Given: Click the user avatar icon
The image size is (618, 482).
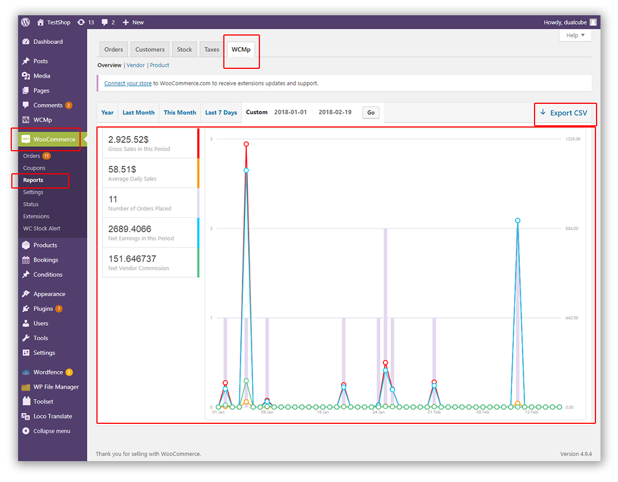Looking at the screenshot, I should [593, 22].
